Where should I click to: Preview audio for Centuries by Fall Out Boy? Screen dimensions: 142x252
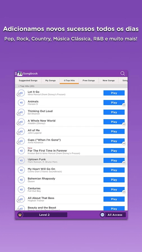(21, 190)
